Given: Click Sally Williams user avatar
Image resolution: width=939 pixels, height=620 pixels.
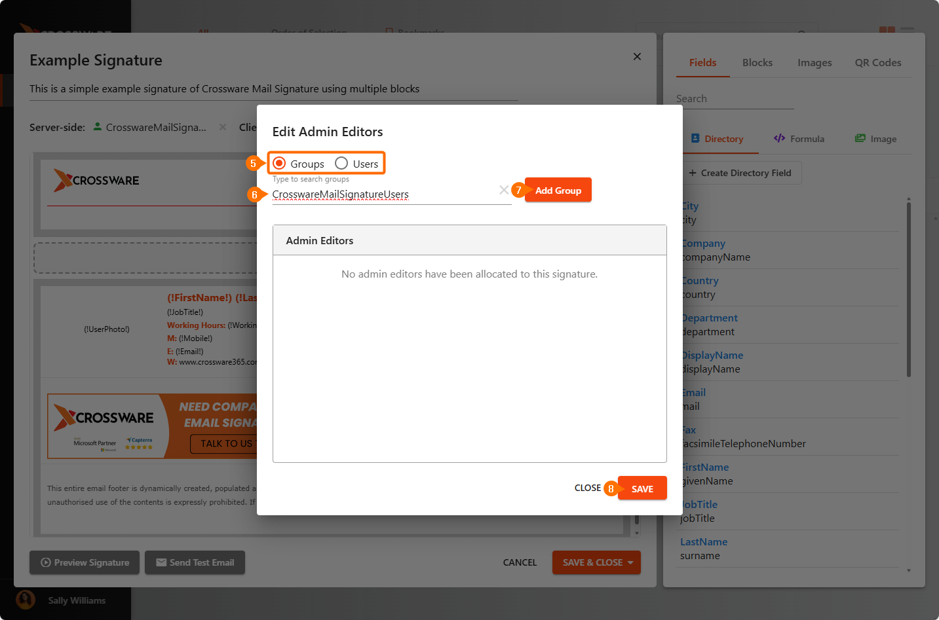Looking at the screenshot, I should pyautogui.click(x=26, y=600).
